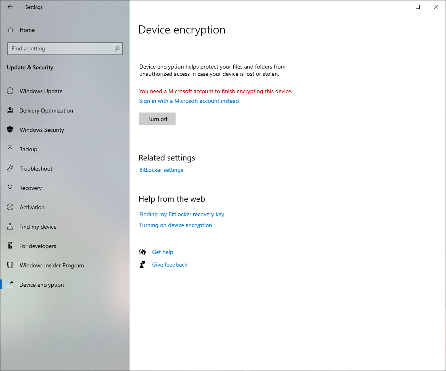The height and width of the screenshot is (371, 446).
Task: Go to Activation settings
Action: (x=65, y=207)
